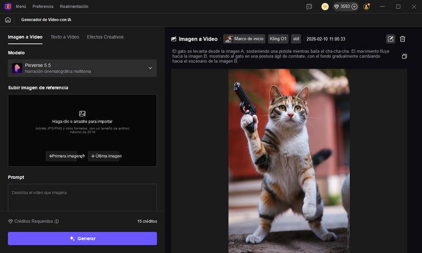422x253 pixels.
Task: Click the app logo icon
Action: pyautogui.click(x=8, y=6)
